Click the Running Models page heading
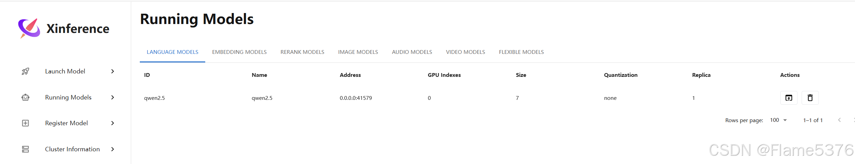 [x=197, y=19]
